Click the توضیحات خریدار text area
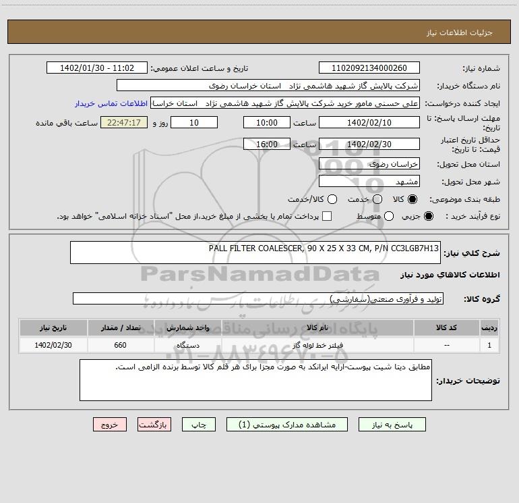This screenshot has width=519, height=503. [x=255, y=380]
